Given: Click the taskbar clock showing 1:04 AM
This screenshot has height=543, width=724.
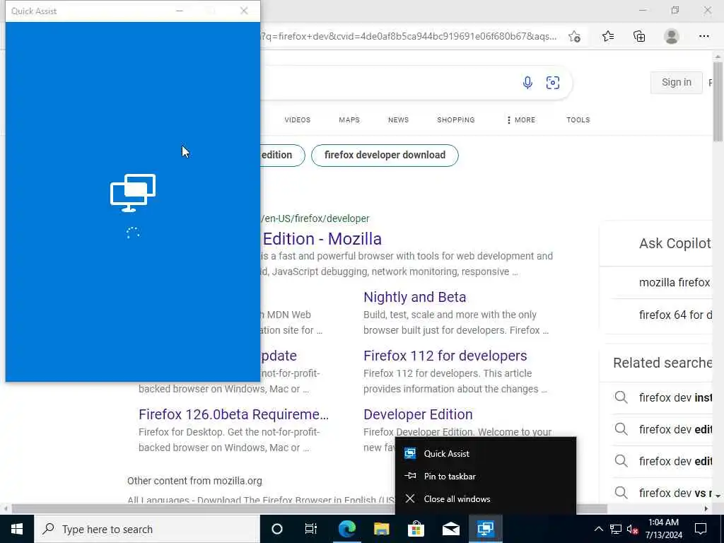Looking at the screenshot, I should tap(663, 529).
